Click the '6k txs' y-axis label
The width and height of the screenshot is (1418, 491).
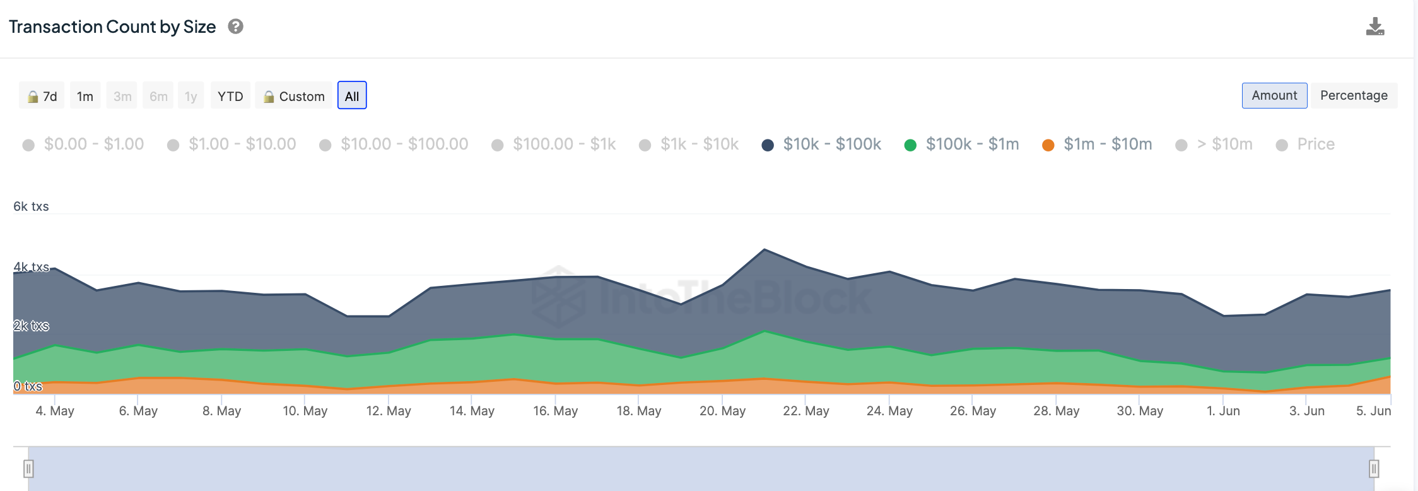(31, 206)
